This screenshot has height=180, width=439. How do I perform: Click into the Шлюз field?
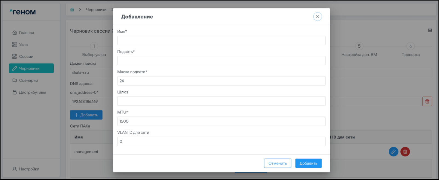221,101
